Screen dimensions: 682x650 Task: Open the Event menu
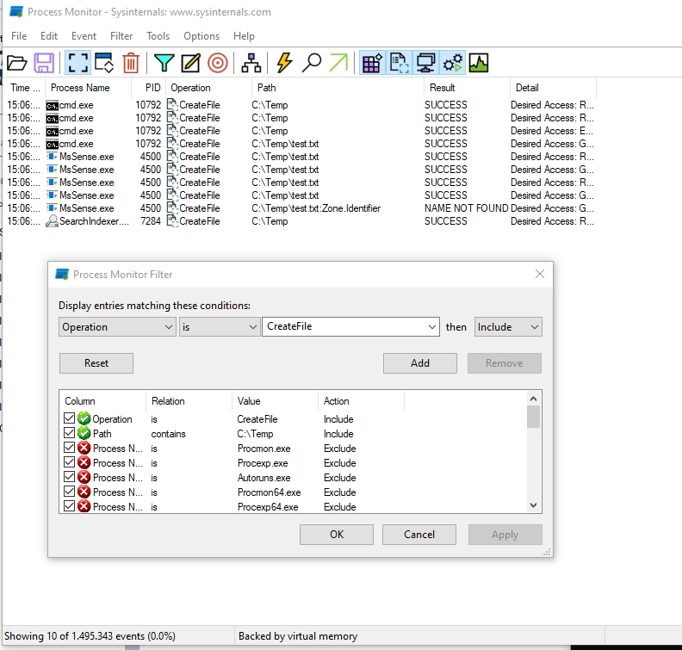84,36
